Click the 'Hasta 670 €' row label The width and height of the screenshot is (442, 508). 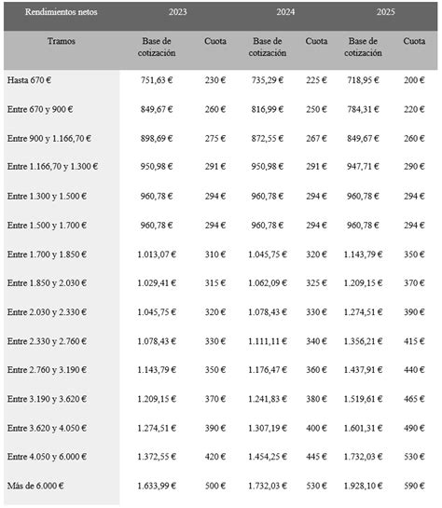[29, 80]
